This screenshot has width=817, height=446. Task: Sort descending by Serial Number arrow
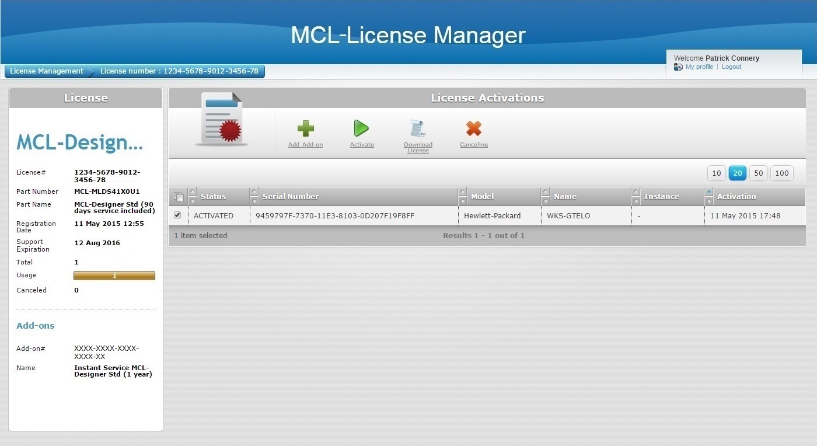point(254,201)
